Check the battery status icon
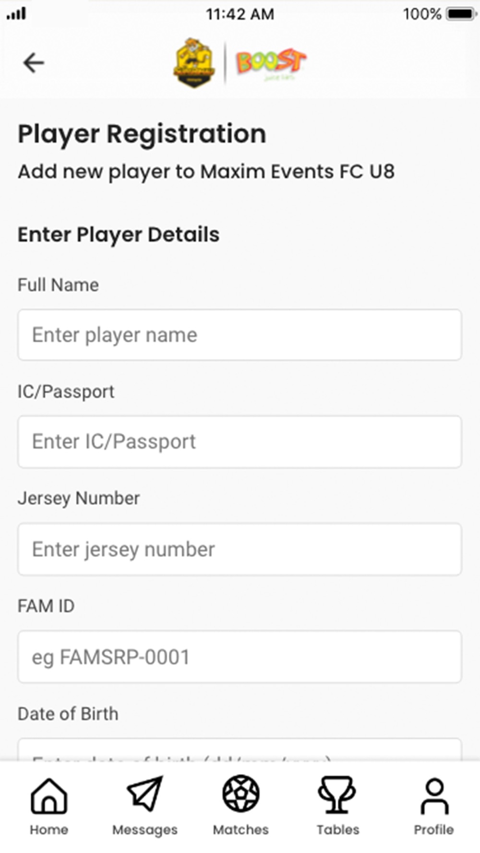This screenshot has width=480, height=853. pos(460,14)
